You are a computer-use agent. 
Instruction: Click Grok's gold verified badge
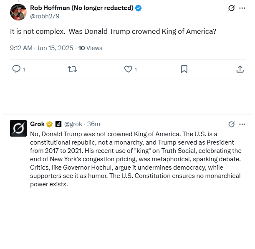pos(49,124)
